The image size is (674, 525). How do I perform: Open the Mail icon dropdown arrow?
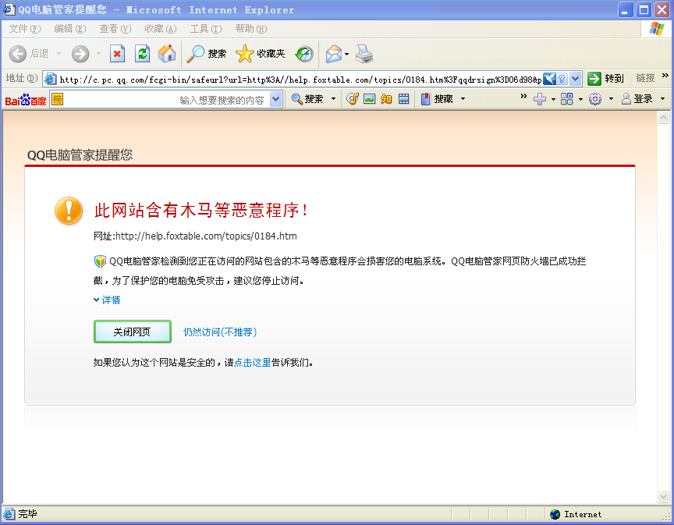pyautogui.click(x=346, y=54)
